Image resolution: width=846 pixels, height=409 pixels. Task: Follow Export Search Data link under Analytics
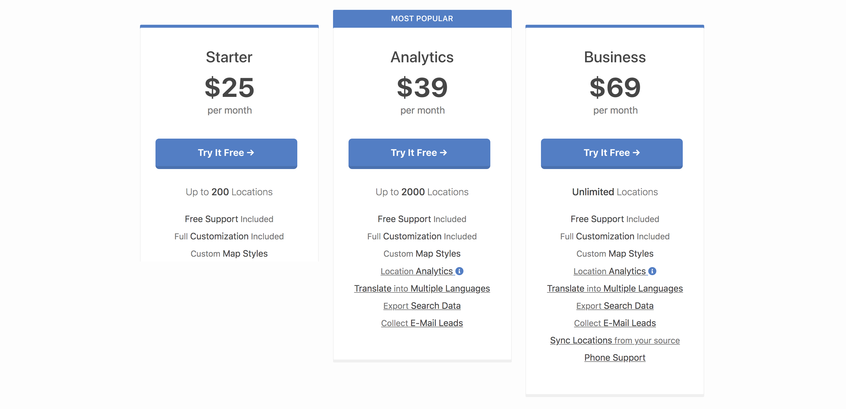[422, 306]
